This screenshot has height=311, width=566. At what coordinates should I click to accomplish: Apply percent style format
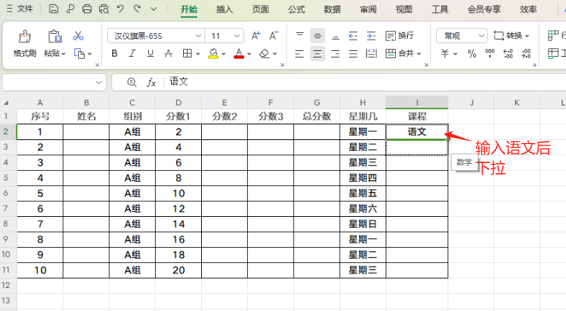point(472,54)
